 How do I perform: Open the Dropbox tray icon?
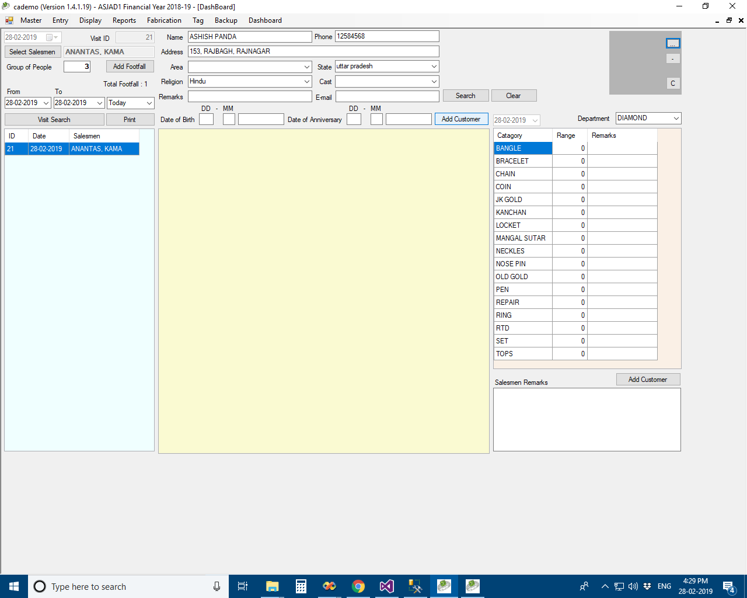pos(647,586)
